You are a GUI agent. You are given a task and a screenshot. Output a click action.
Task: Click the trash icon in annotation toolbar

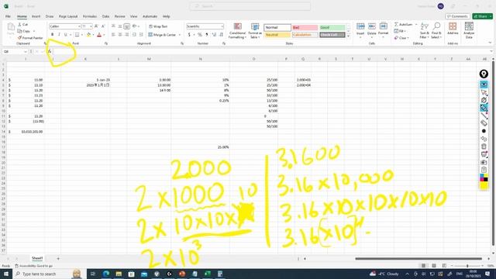484,146
